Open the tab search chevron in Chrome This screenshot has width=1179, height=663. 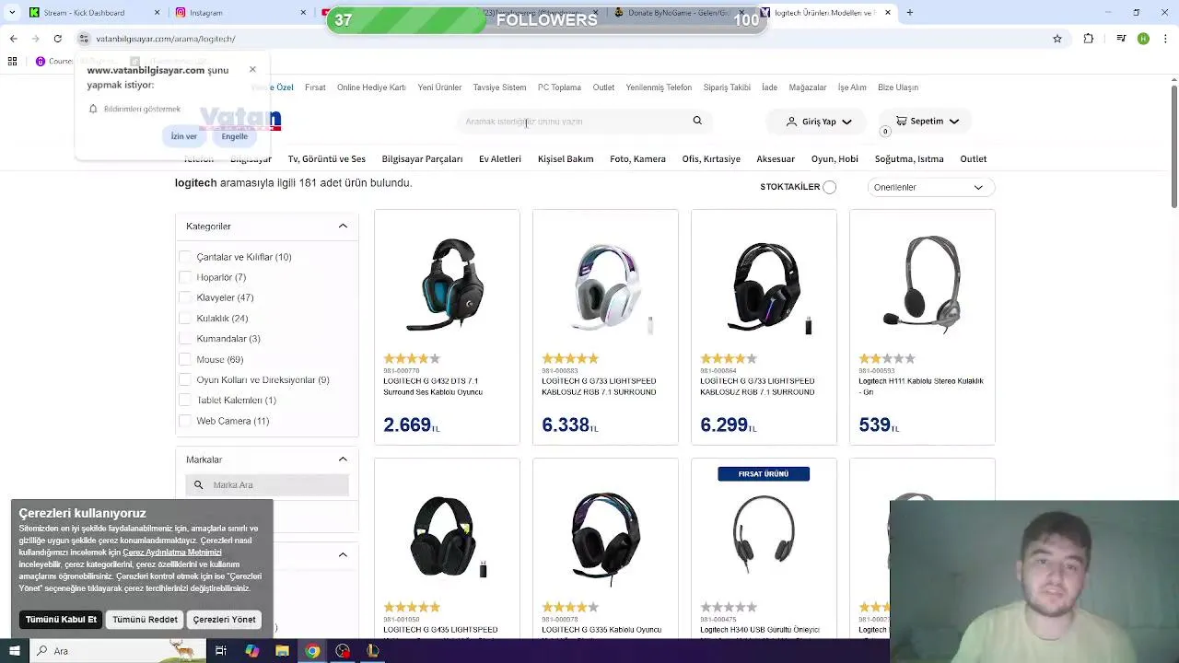pos(11,12)
